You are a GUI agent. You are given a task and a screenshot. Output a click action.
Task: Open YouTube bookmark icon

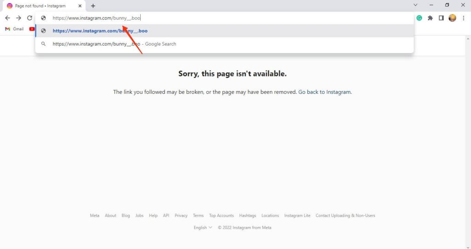tap(32, 29)
